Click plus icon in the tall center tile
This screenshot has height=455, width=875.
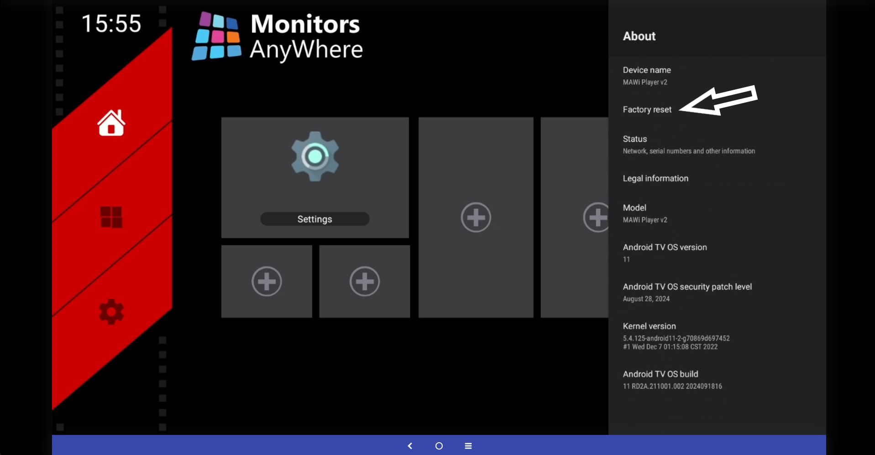476,217
